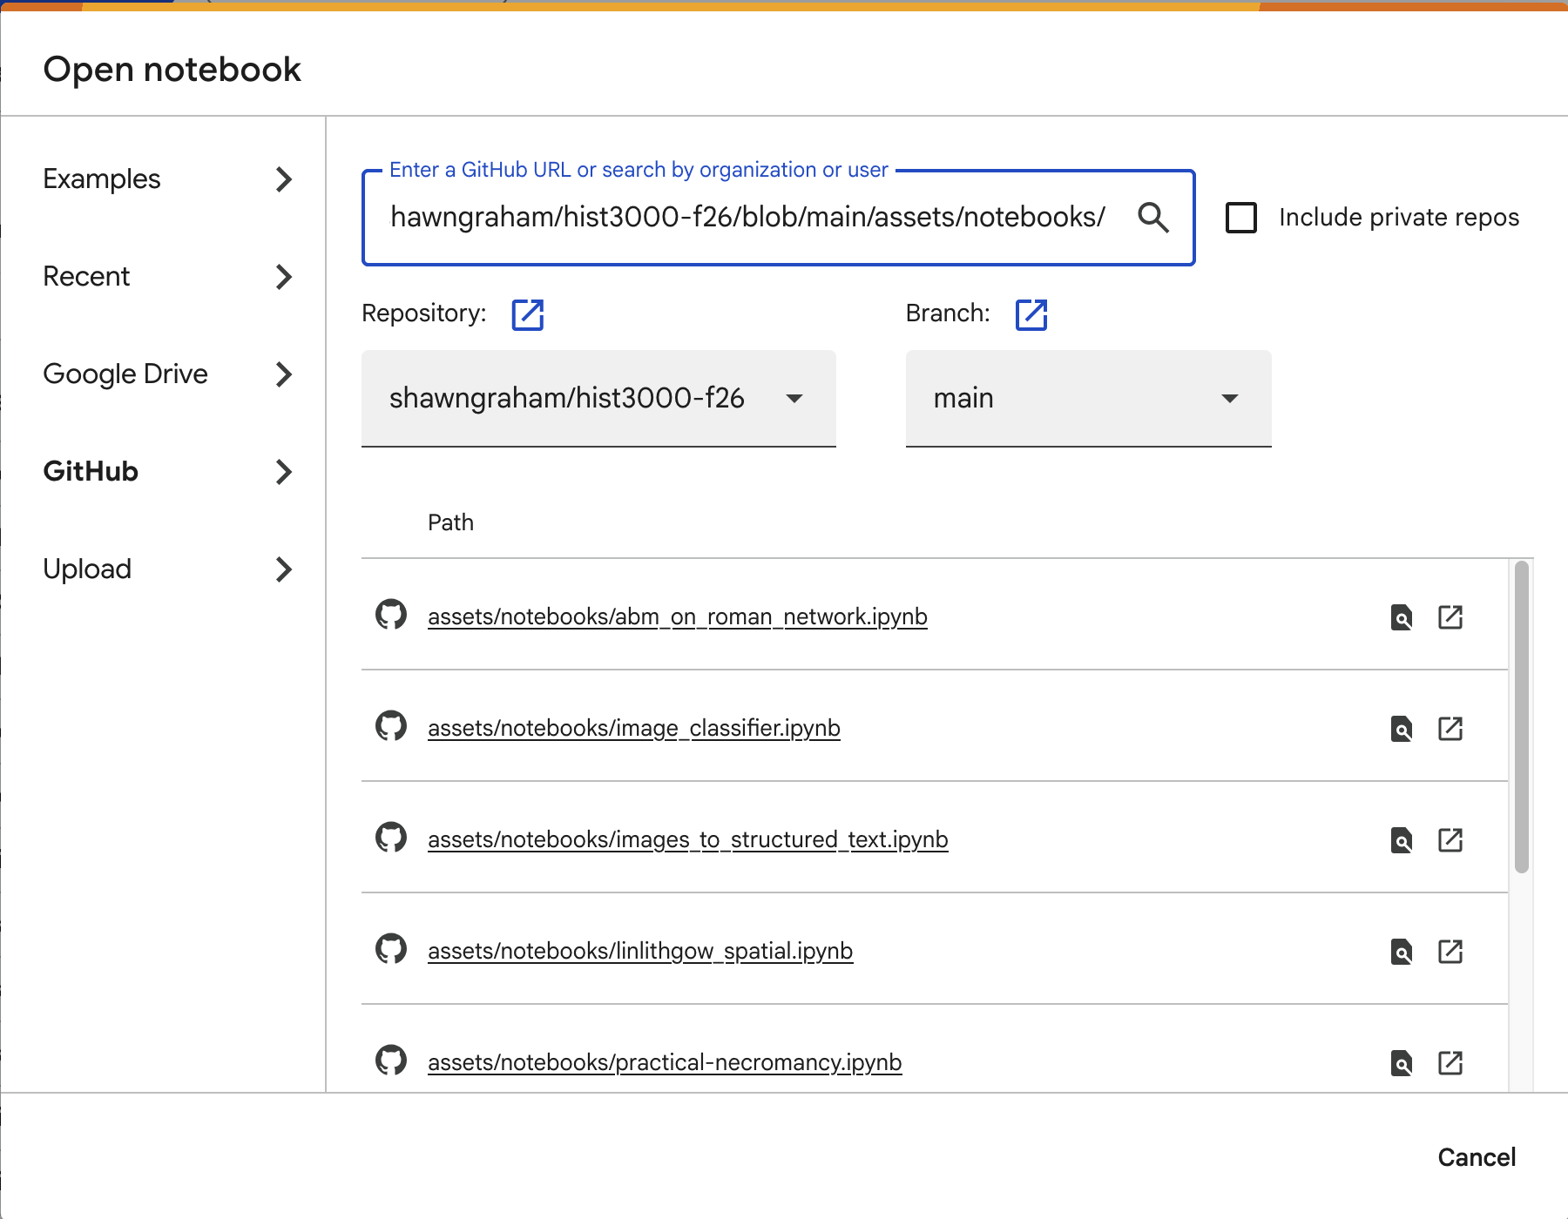Switch to the Upload tab
This screenshot has height=1219, width=1568.
(x=163, y=569)
